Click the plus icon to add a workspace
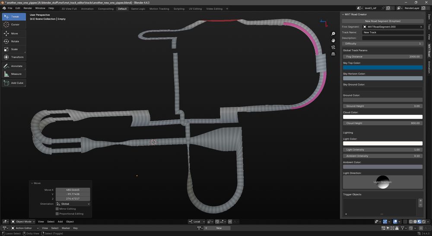The width and height of the screenshot is (432, 236). [227, 9]
